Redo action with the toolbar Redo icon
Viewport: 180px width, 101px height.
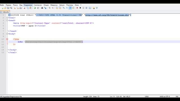coord(38,8)
